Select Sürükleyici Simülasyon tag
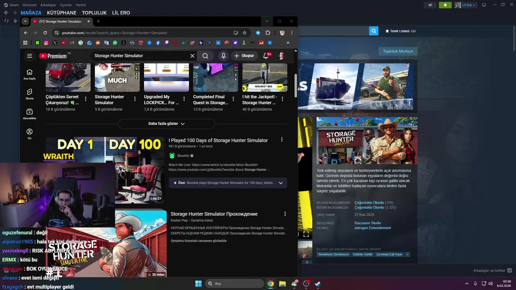Screen dimensions: 516x290 click(333, 255)
